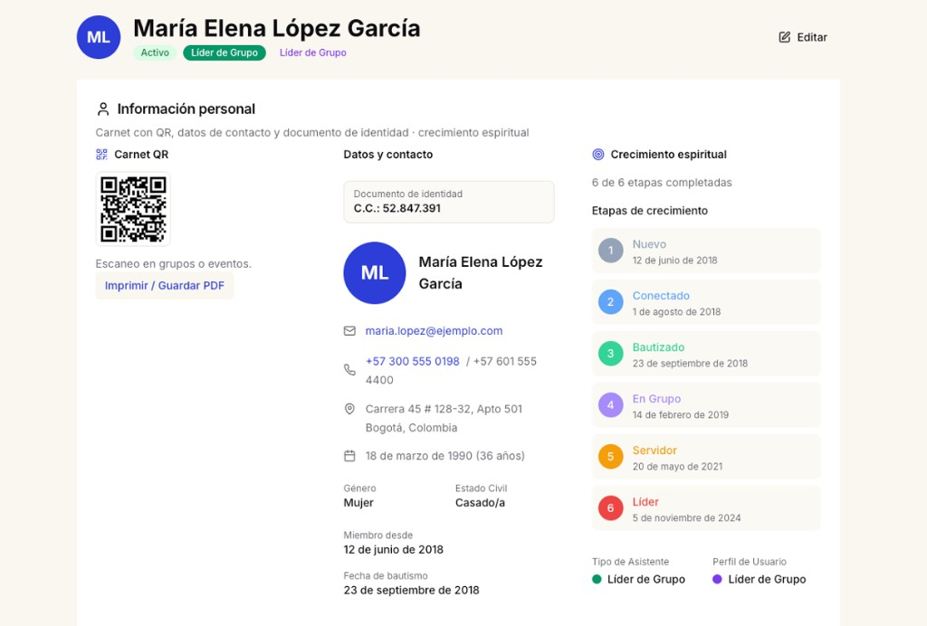Image resolution: width=927 pixels, height=626 pixels.
Task: Open the Bautizado stage label
Action: click(x=659, y=347)
